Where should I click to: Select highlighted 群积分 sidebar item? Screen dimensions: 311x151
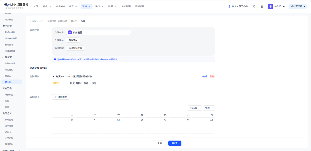click(12, 82)
